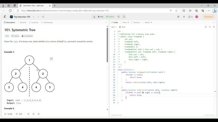Show the Companies tag

[27, 36]
